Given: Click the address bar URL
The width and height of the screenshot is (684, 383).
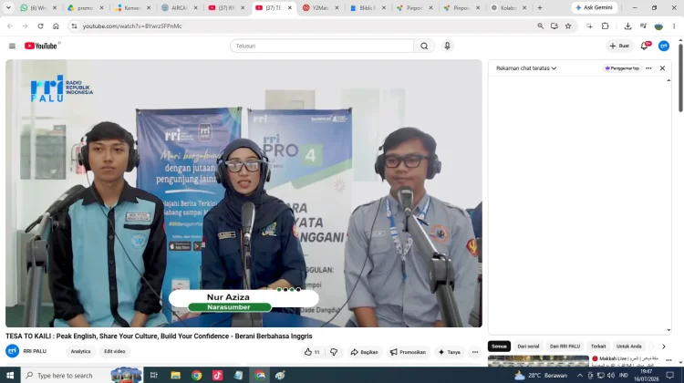Looking at the screenshot, I should [132, 26].
